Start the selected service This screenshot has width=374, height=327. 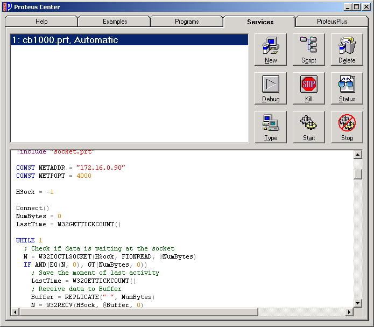[309, 127]
